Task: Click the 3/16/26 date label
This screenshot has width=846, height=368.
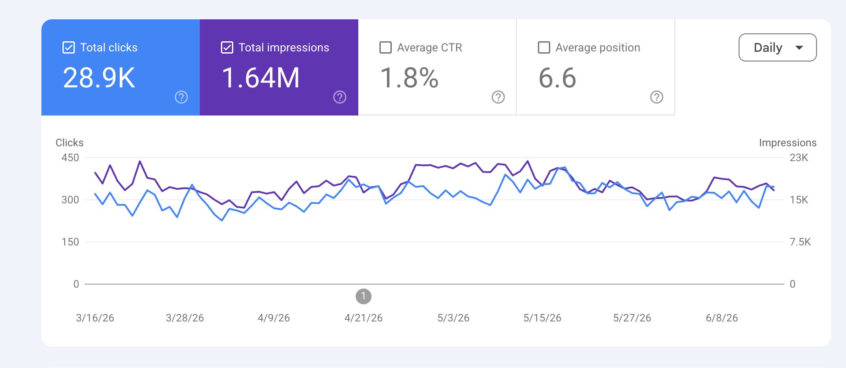Action: pyautogui.click(x=95, y=318)
